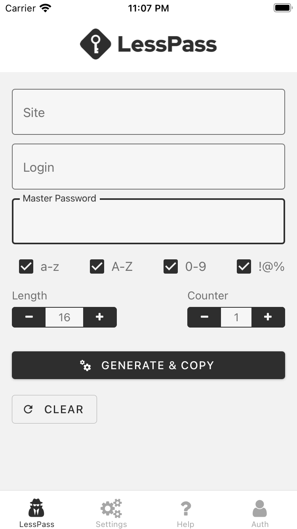
Task: Uncheck the A-Z uppercase option
Action: click(97, 266)
